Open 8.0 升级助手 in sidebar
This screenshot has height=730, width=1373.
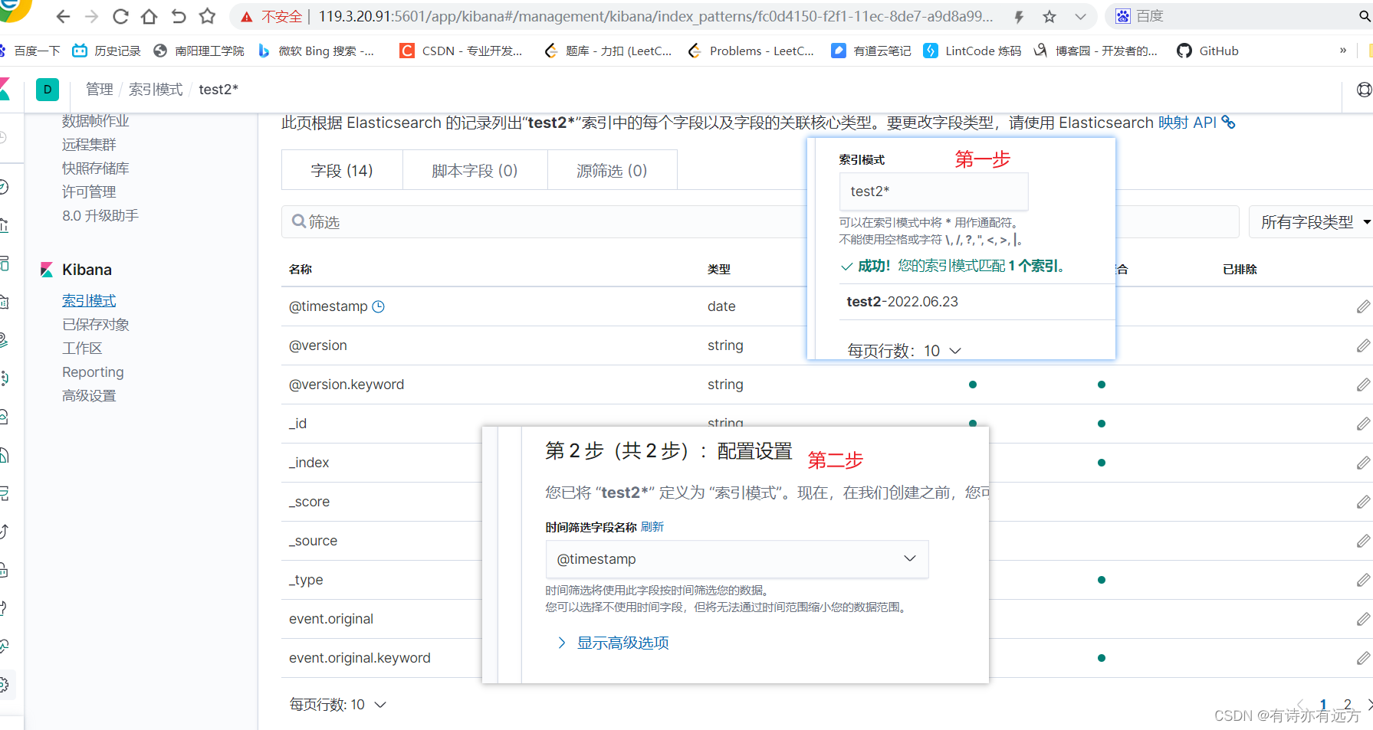point(100,216)
